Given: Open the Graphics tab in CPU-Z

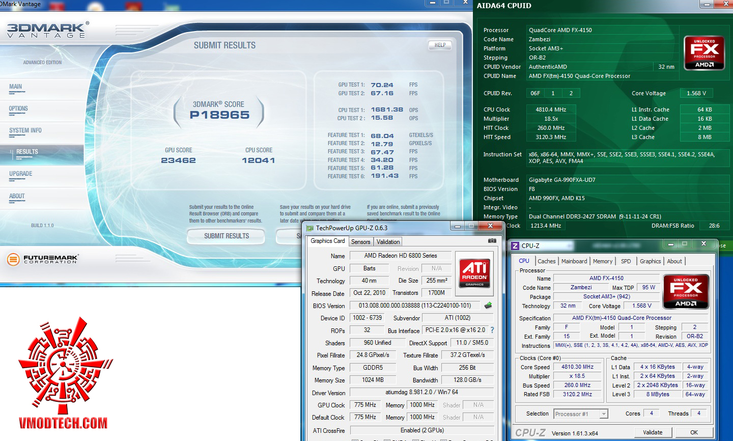Looking at the screenshot, I should click(651, 261).
